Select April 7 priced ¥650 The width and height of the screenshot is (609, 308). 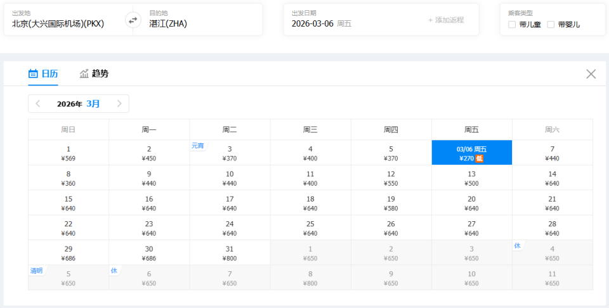tap(230, 278)
